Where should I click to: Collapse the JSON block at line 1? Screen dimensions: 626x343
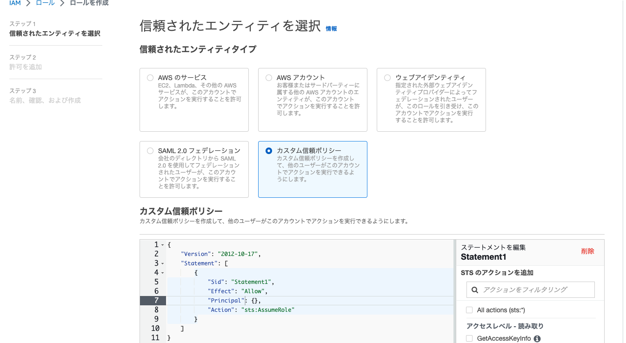click(162, 244)
